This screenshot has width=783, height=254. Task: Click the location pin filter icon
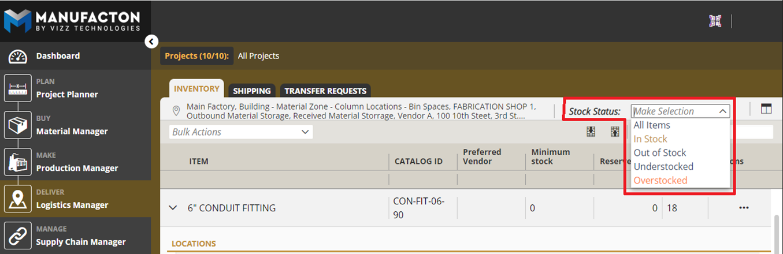176,110
